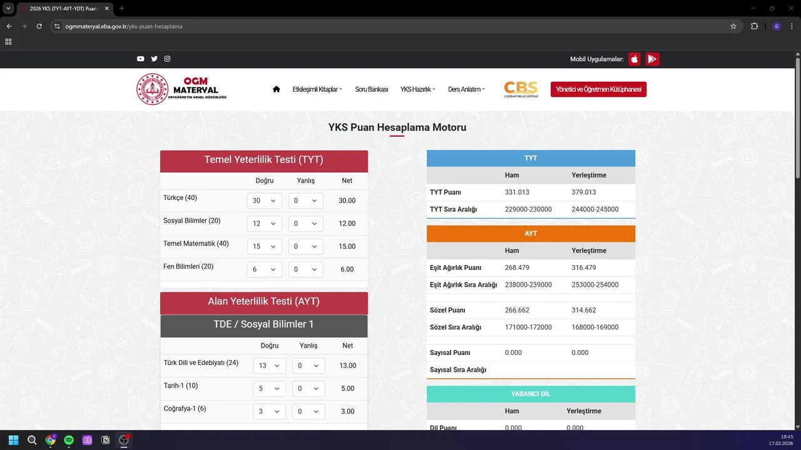Open the purple taskbar app icon
Viewport: 801px width, 450px height.
pyautogui.click(x=87, y=440)
